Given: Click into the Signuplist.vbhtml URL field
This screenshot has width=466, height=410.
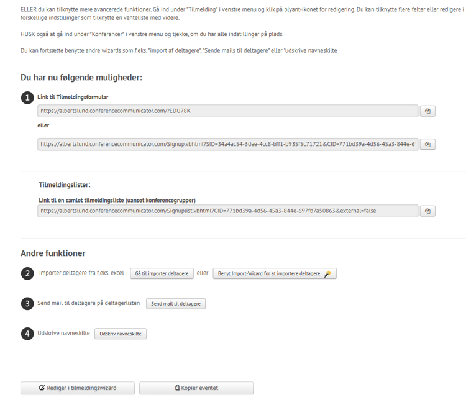Looking at the screenshot, I should coord(227,211).
